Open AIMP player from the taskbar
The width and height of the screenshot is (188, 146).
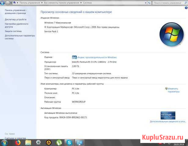(x=49, y=143)
